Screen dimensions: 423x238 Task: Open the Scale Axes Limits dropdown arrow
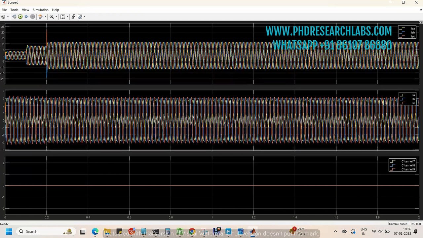click(x=67, y=17)
